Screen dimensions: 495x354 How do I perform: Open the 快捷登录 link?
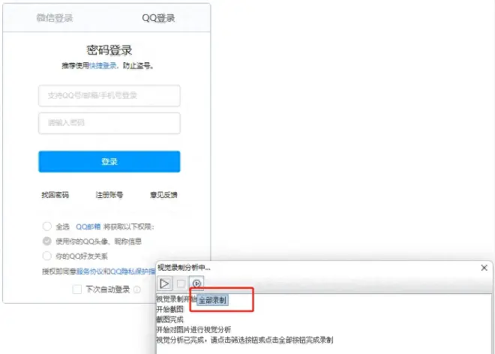(x=104, y=66)
